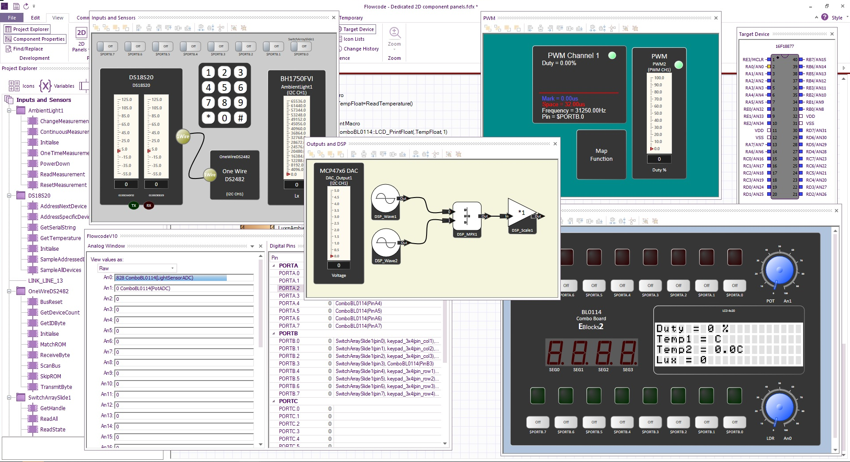The image size is (850, 462).
Task: Switch to the Edit ribbon tab
Action: pyautogui.click(x=35, y=18)
